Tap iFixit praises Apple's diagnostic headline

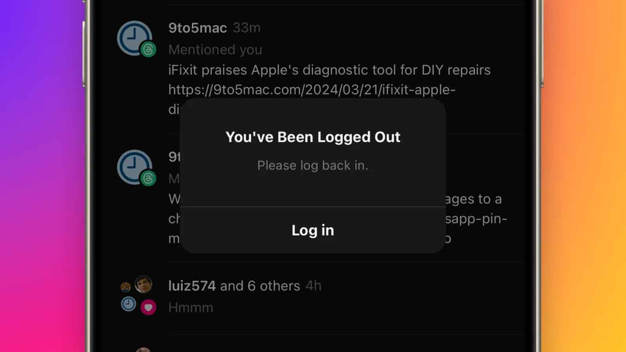(x=329, y=70)
